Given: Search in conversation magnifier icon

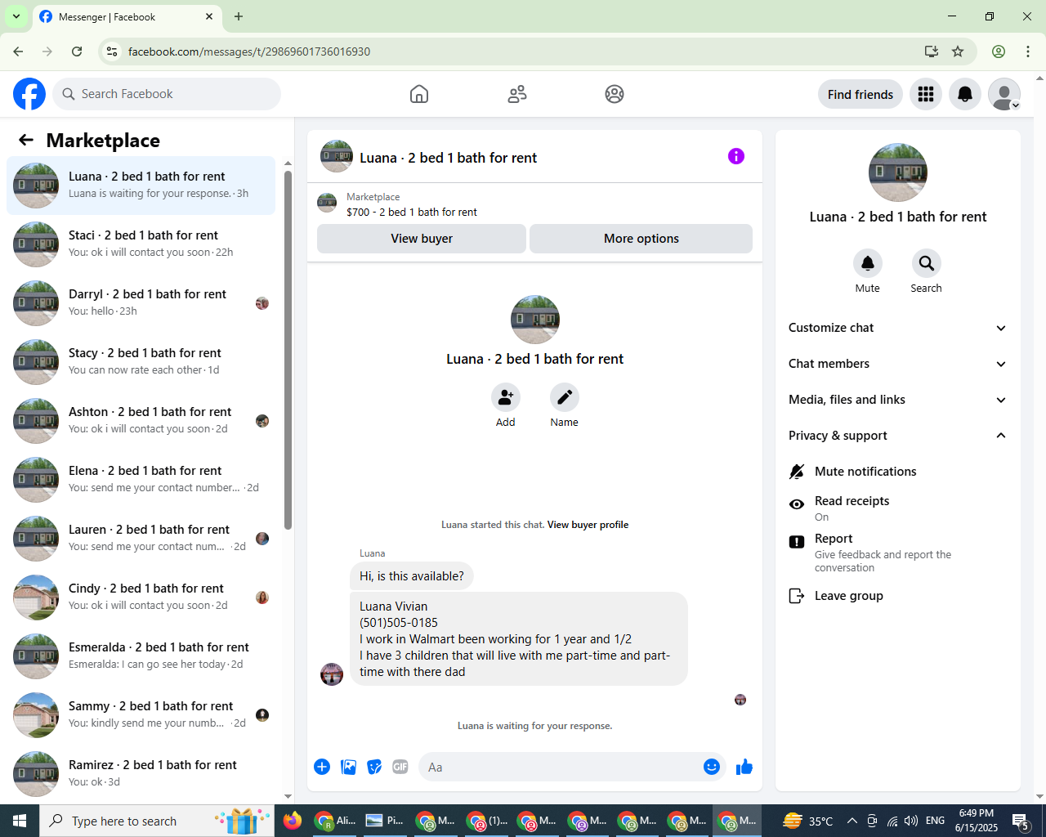Looking at the screenshot, I should pyautogui.click(x=927, y=263).
